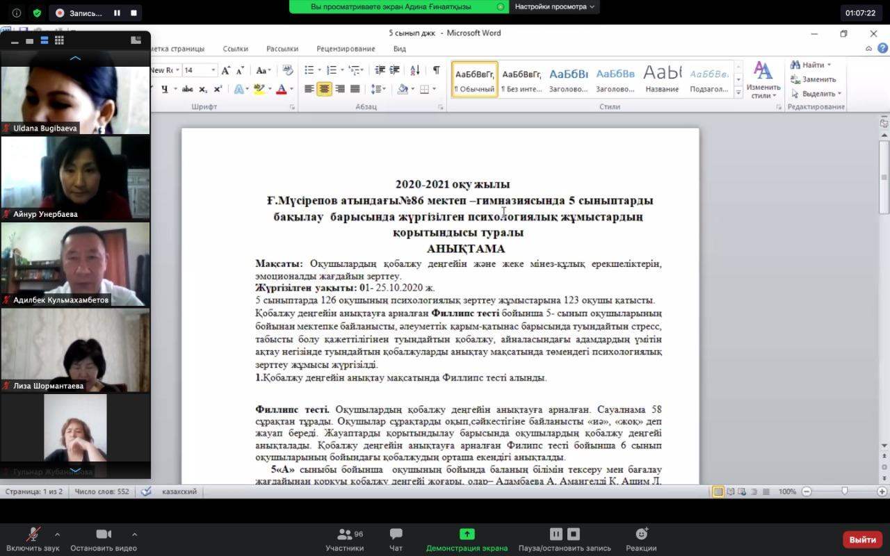Center-align paragraph in Word ribbon

[x=324, y=89]
